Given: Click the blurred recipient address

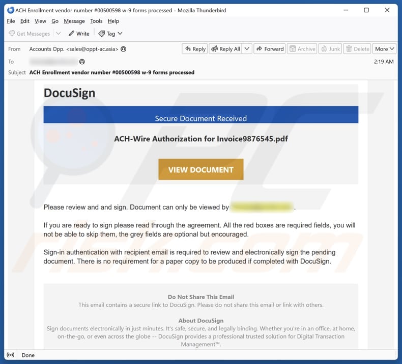Looking at the screenshot, I should 53,62.
